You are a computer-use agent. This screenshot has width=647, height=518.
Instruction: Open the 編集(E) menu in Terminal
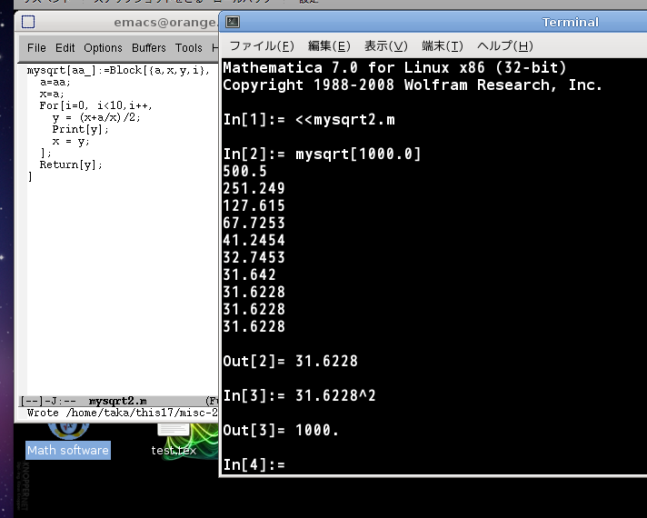[329, 45]
